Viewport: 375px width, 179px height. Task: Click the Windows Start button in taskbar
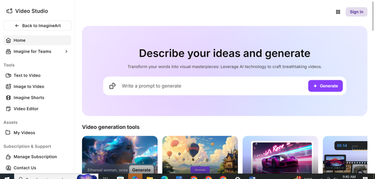click(7, 177)
